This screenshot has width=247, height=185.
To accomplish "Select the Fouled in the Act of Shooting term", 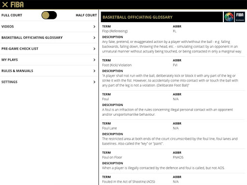I will [x=128, y=182].
